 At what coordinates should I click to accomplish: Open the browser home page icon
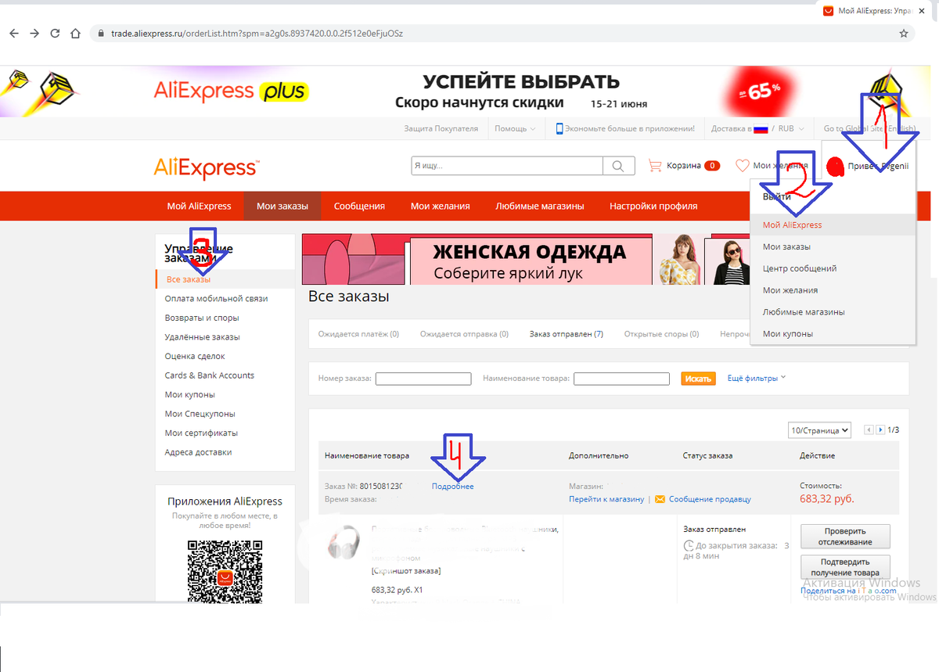click(75, 34)
